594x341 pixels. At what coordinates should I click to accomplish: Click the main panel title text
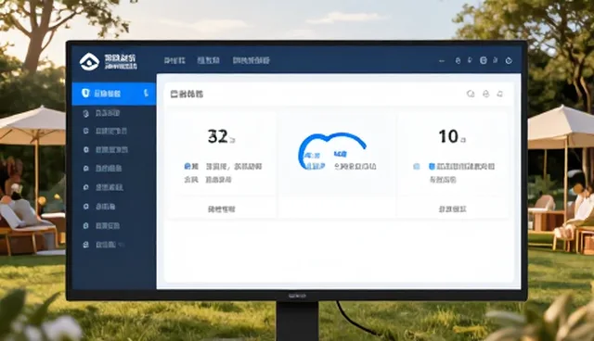pyautogui.click(x=187, y=94)
